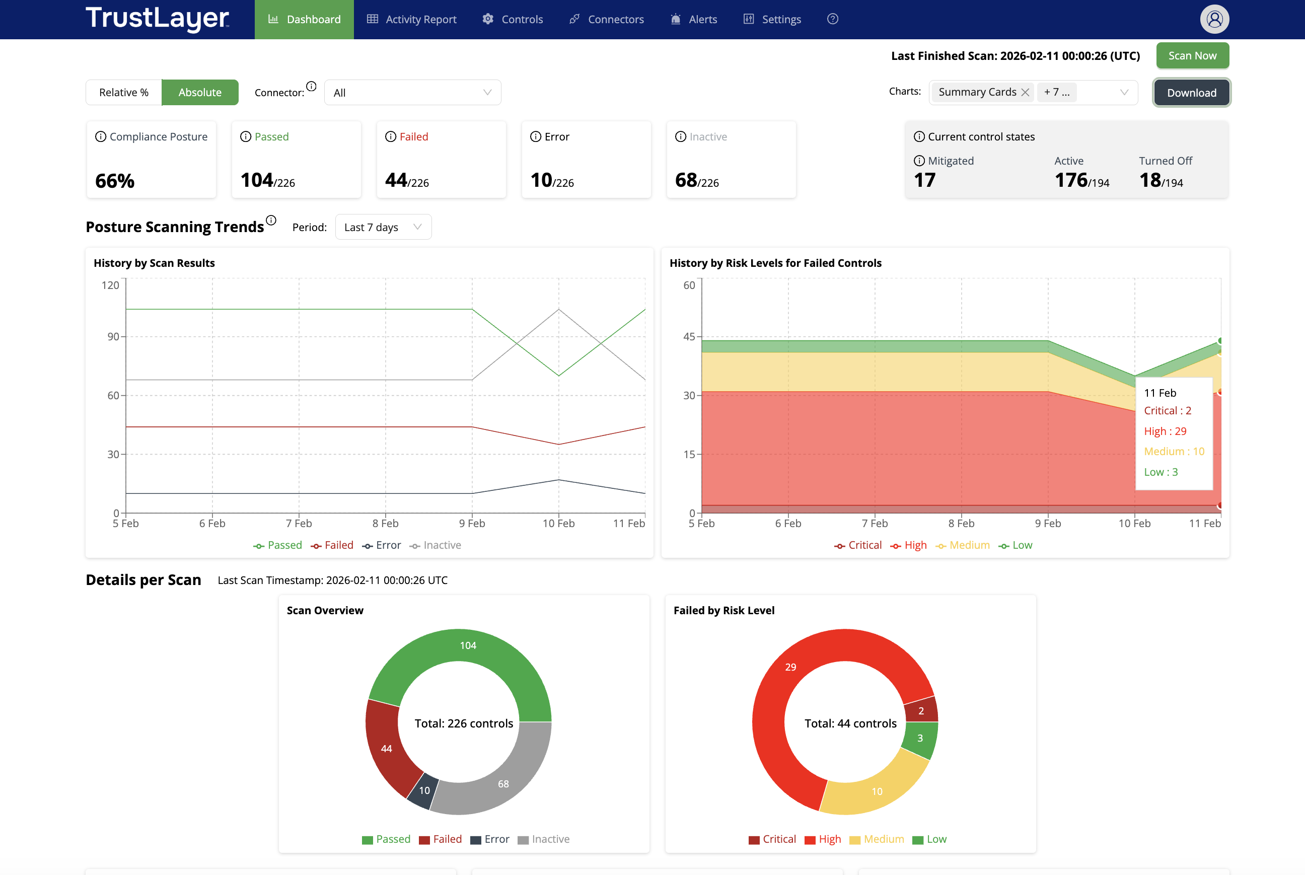Click the Current control states info icon
1305x875 pixels.
tap(919, 137)
